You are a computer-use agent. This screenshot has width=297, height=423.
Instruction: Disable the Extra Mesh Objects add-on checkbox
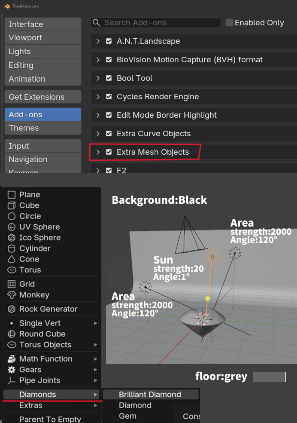[109, 152]
